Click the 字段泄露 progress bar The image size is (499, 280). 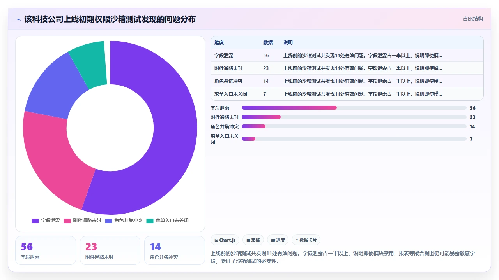coord(354,108)
